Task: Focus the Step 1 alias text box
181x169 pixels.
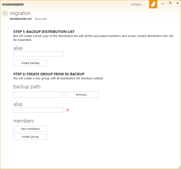Action: (38, 54)
